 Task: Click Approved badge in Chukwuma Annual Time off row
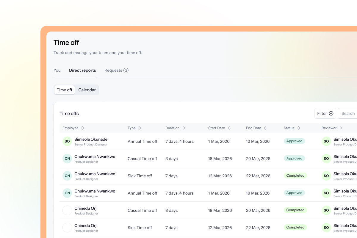[294, 193]
